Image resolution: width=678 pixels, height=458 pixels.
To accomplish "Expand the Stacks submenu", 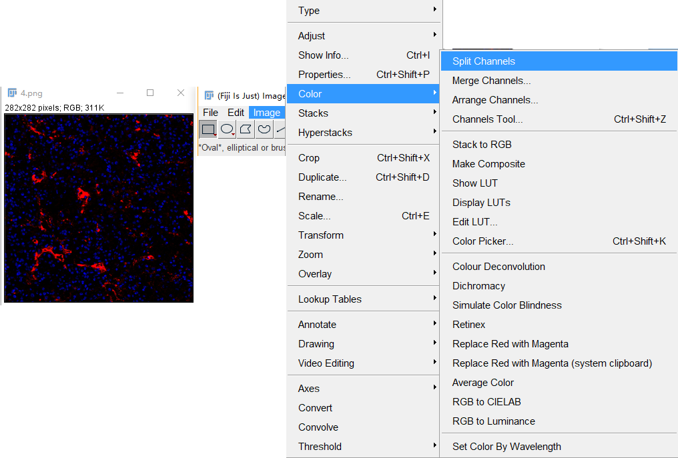I will pyautogui.click(x=363, y=113).
